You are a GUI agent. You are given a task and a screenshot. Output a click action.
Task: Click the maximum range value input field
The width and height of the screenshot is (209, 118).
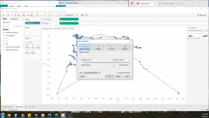click(121, 60)
